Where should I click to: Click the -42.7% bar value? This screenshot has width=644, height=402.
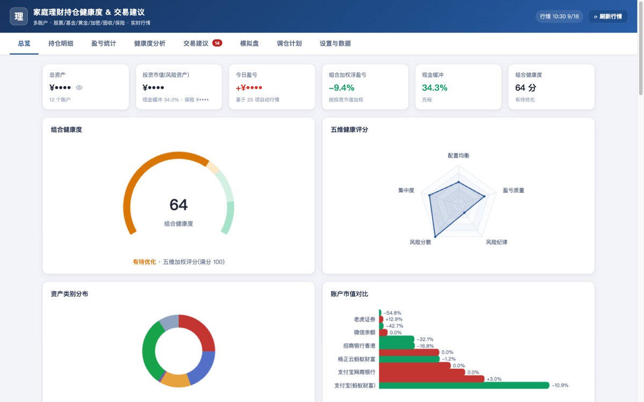[x=394, y=326]
